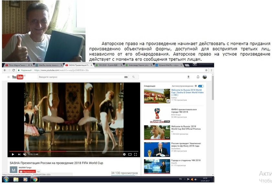Image resolution: width=272 pixels, height=185 pixels.
Task: Type in the YouTube search field
Action: (81, 77)
